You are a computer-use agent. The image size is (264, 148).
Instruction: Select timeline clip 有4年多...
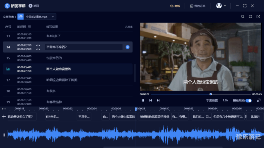52,117
